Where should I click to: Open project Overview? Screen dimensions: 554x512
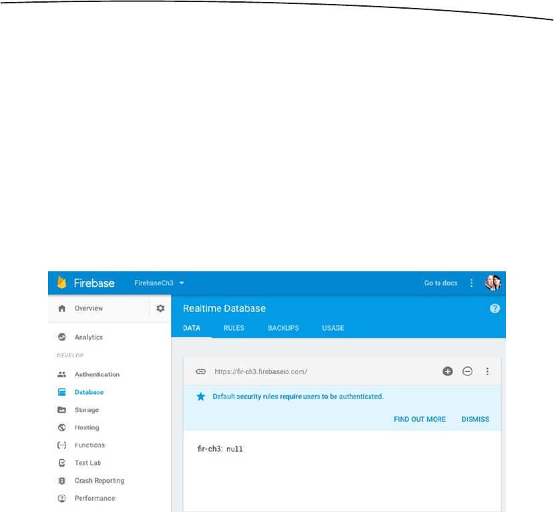click(x=88, y=309)
